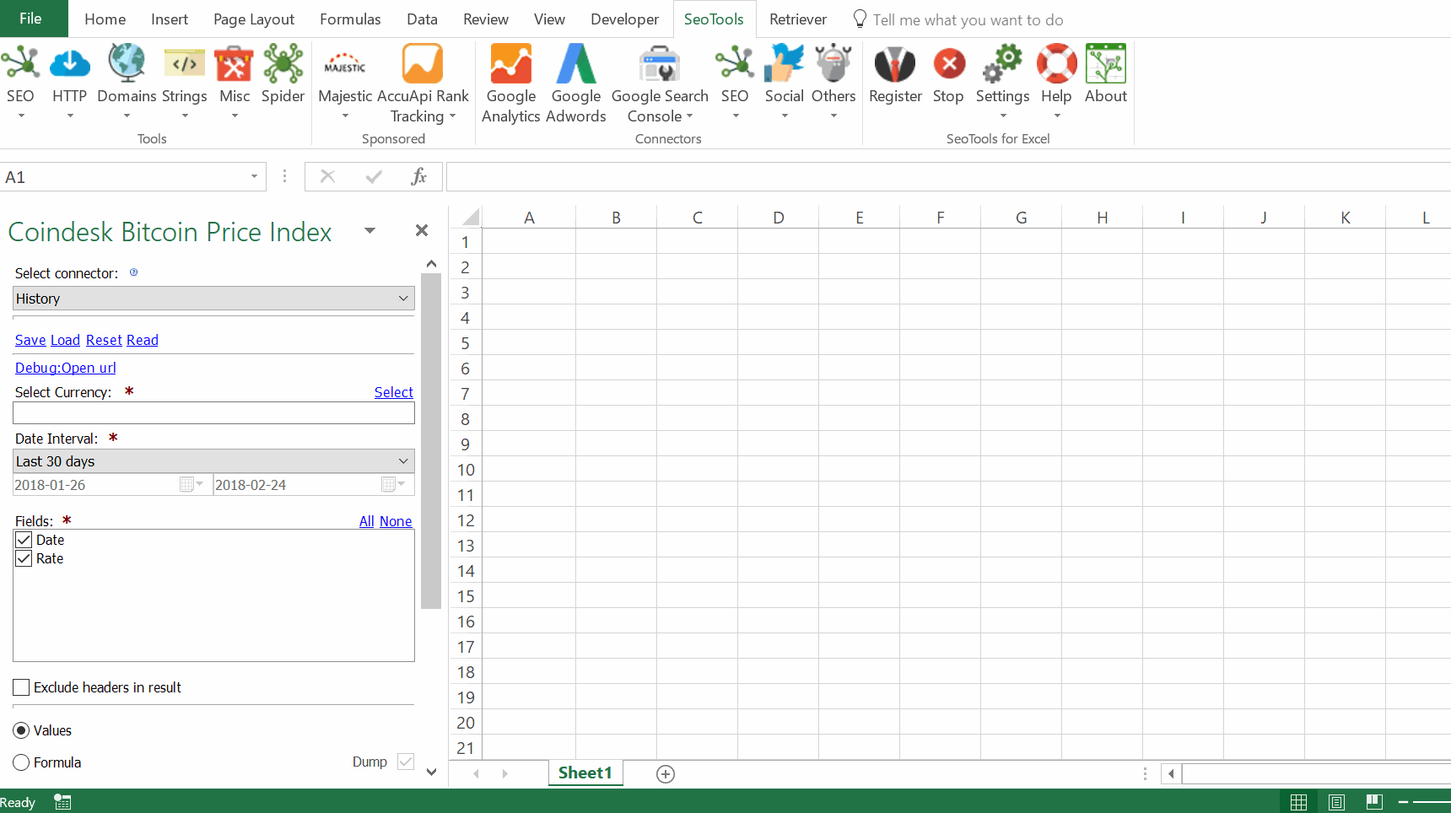The width and height of the screenshot is (1451, 813).
Task: Open the Strings code icon
Action: [x=185, y=64]
